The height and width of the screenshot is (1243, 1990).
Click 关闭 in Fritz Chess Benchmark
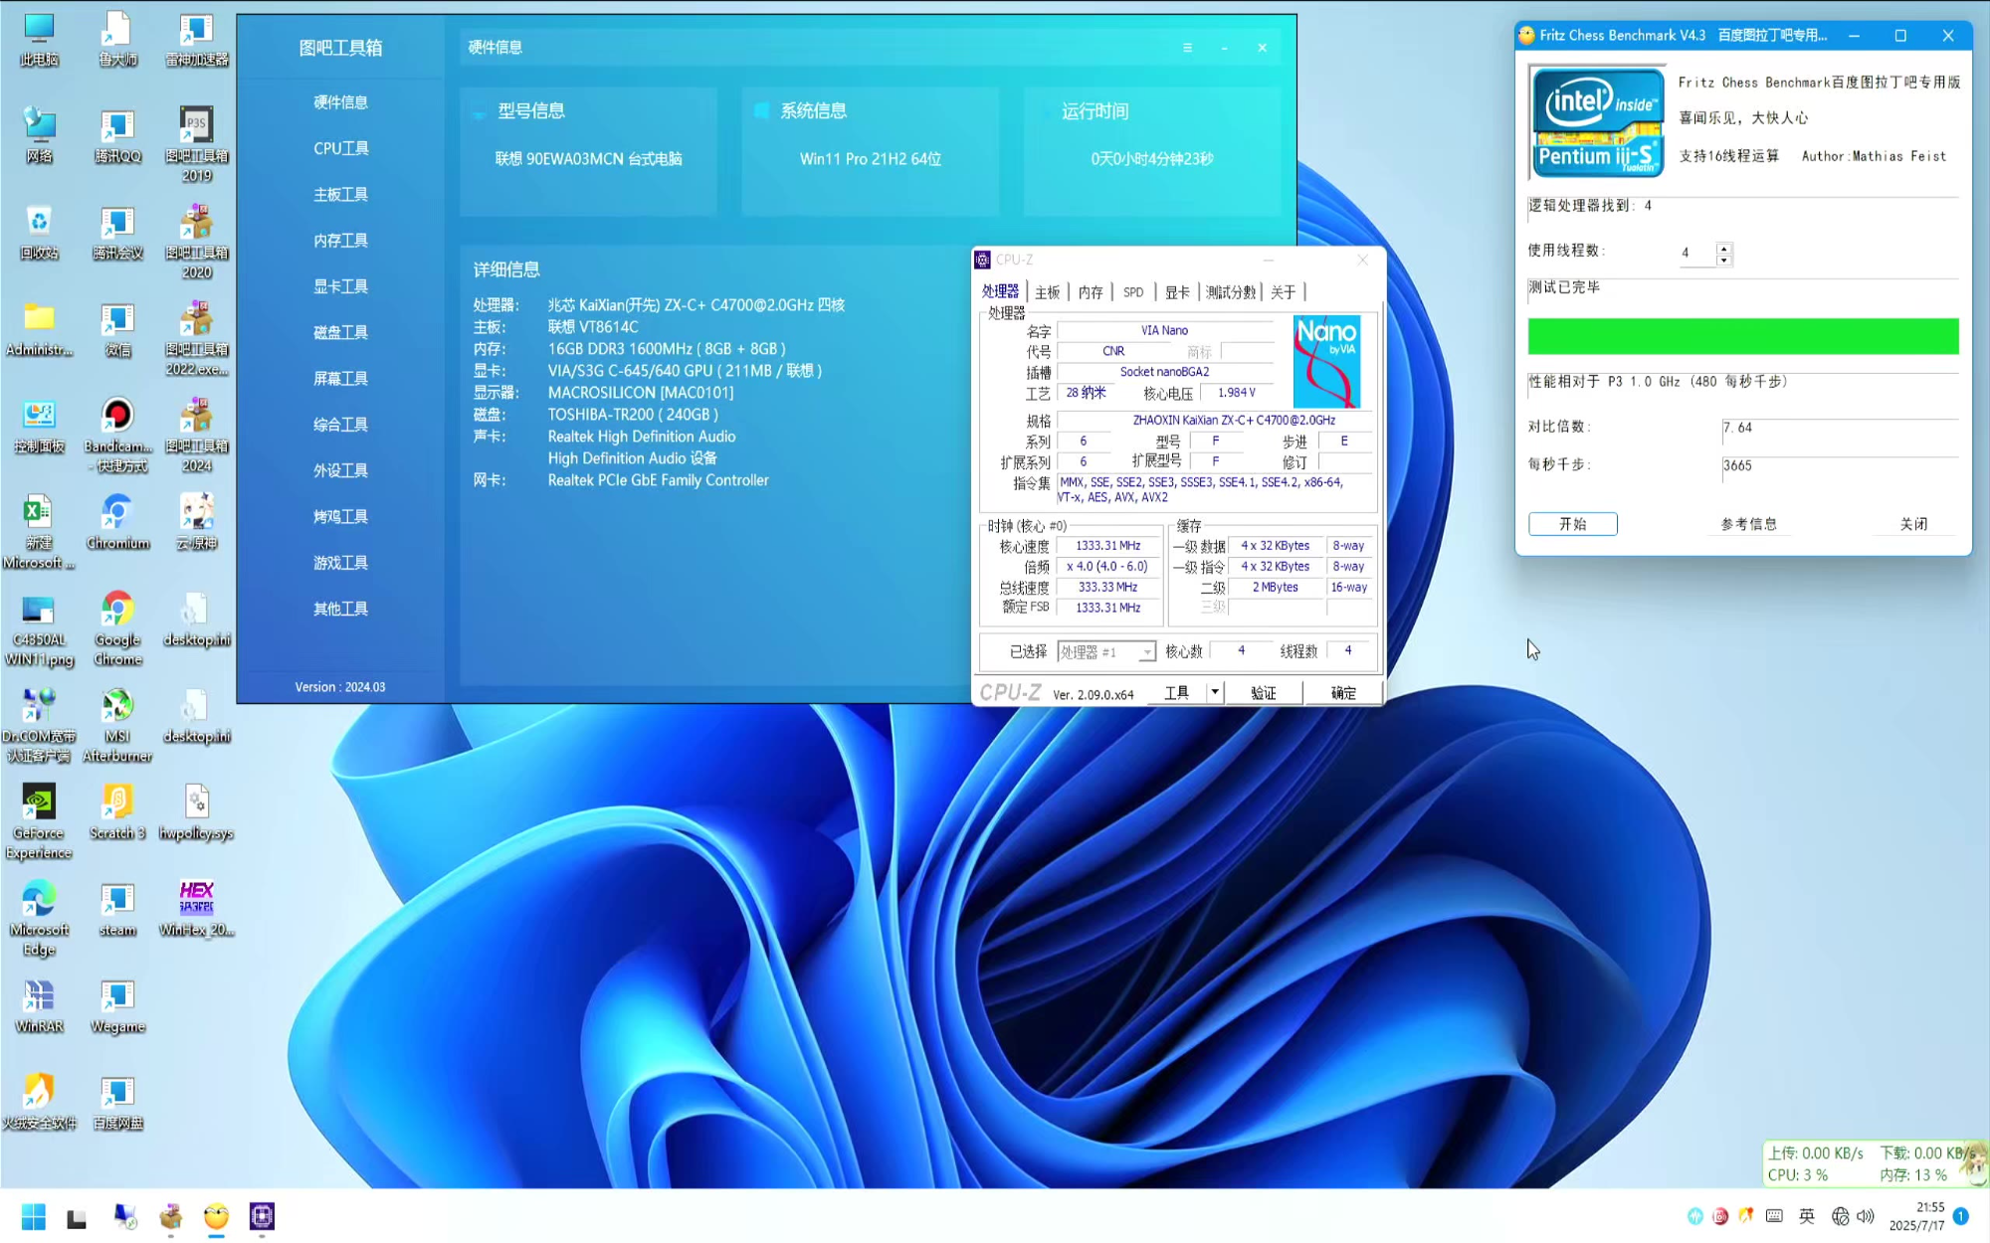click(x=1913, y=524)
